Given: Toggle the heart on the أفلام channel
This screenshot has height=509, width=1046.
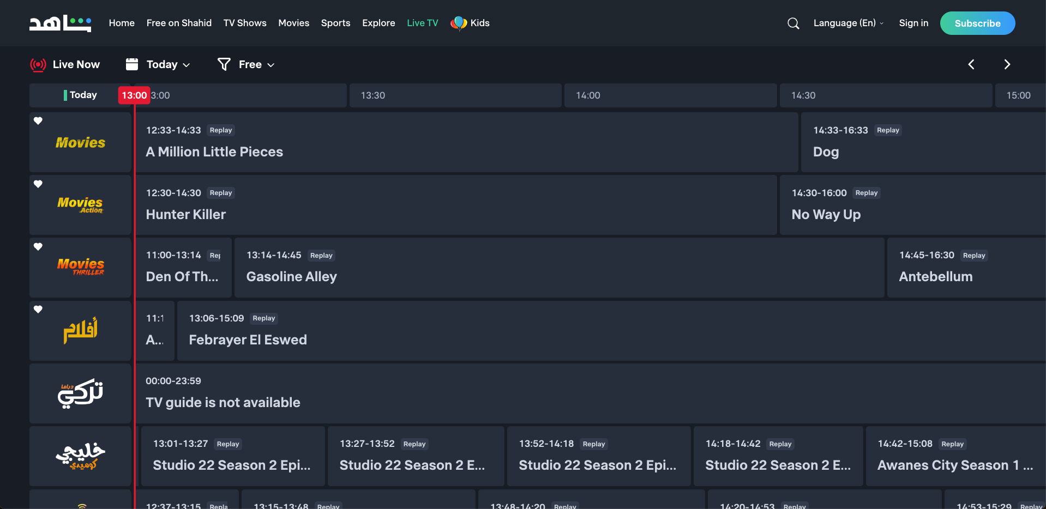Looking at the screenshot, I should (38, 309).
